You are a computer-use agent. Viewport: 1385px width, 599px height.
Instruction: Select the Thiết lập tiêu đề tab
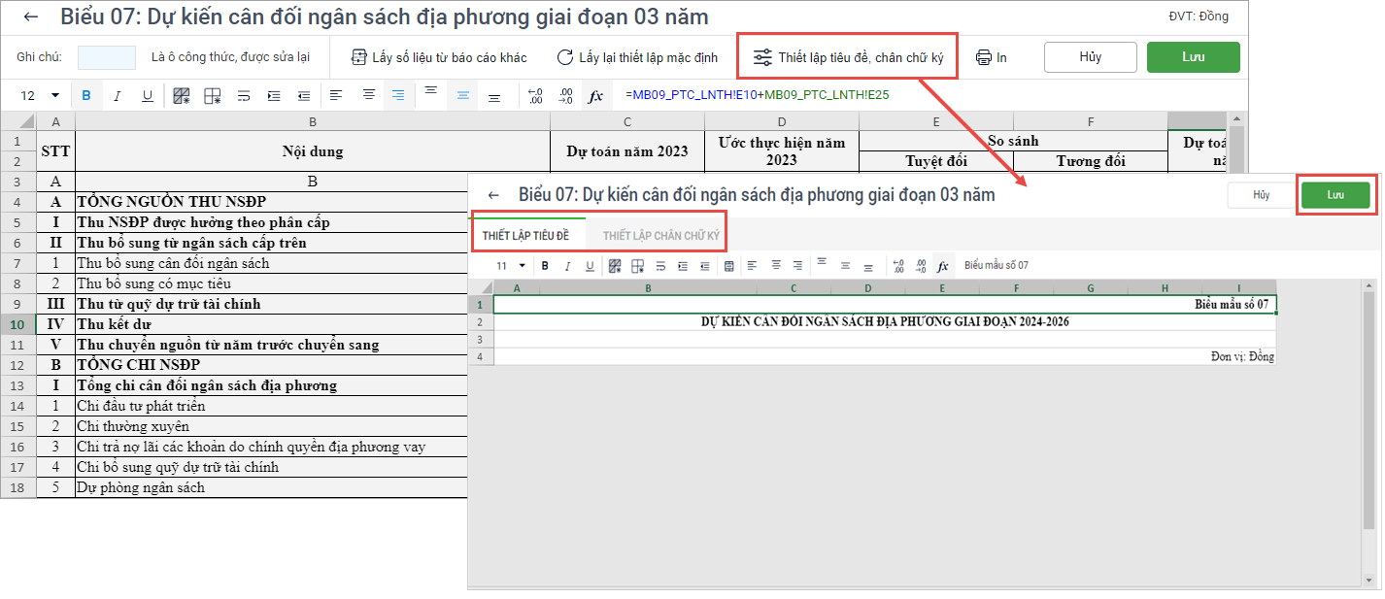(x=525, y=236)
